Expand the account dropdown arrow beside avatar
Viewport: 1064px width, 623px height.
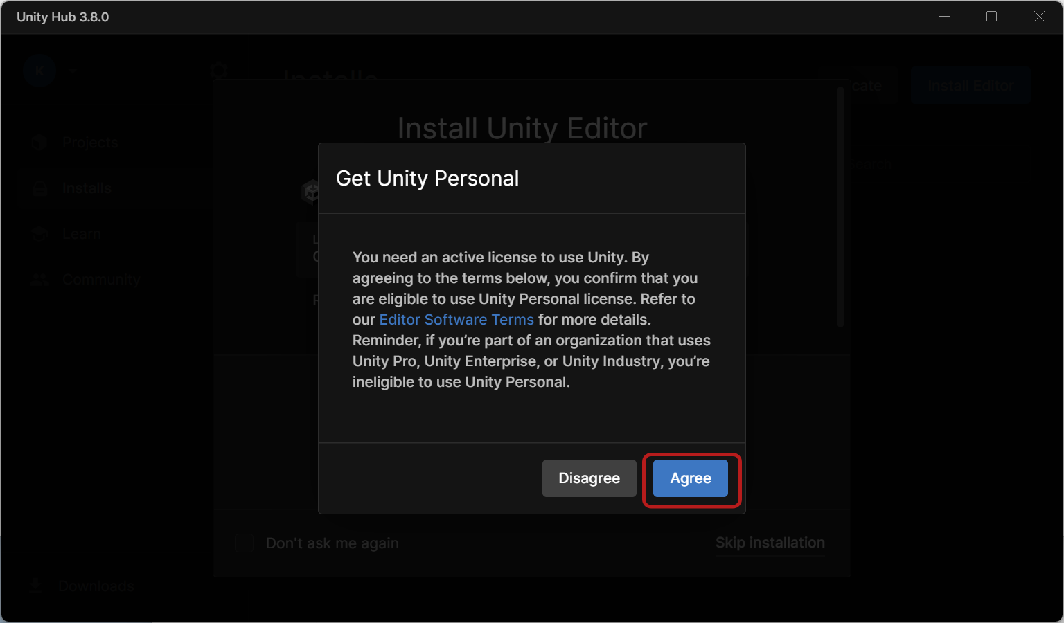tap(72, 71)
